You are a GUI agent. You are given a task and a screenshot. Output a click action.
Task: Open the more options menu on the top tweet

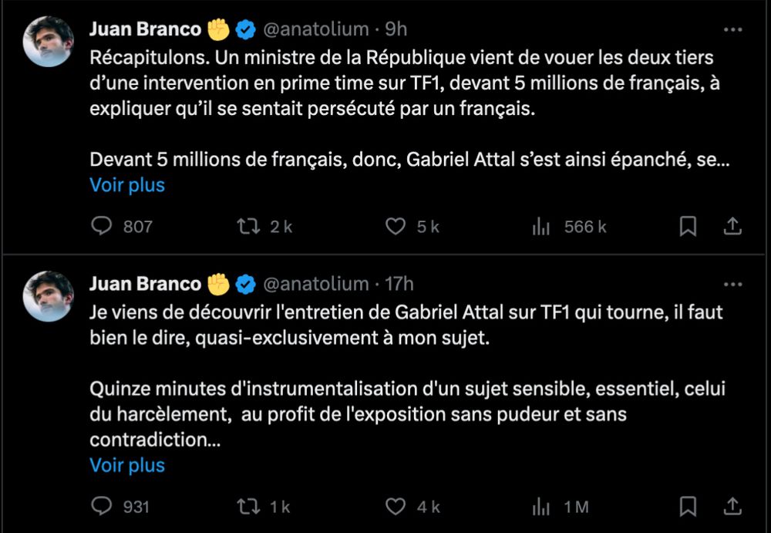pos(734,29)
